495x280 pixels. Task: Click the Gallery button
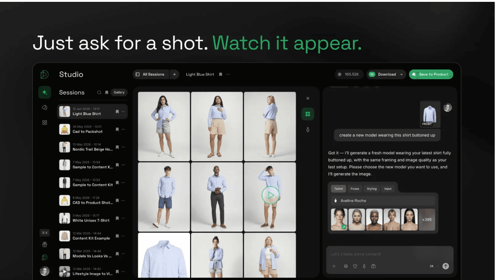pyautogui.click(x=119, y=93)
